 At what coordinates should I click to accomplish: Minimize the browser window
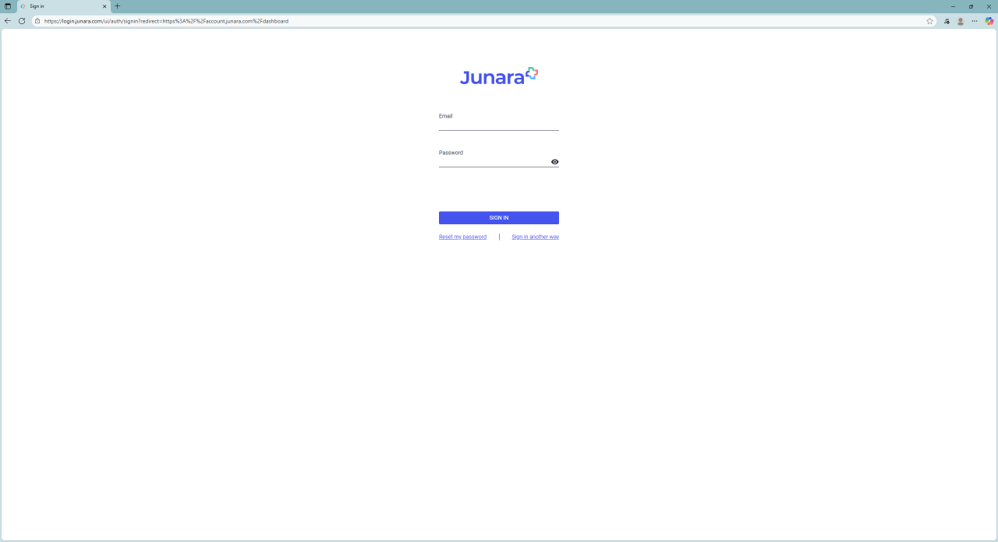953,6
